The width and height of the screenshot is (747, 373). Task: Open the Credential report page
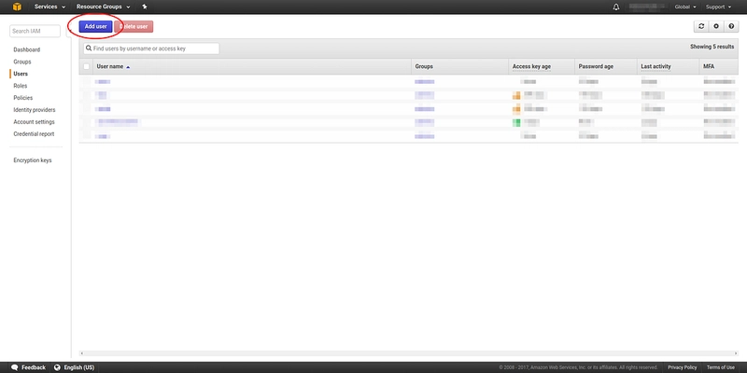34,133
